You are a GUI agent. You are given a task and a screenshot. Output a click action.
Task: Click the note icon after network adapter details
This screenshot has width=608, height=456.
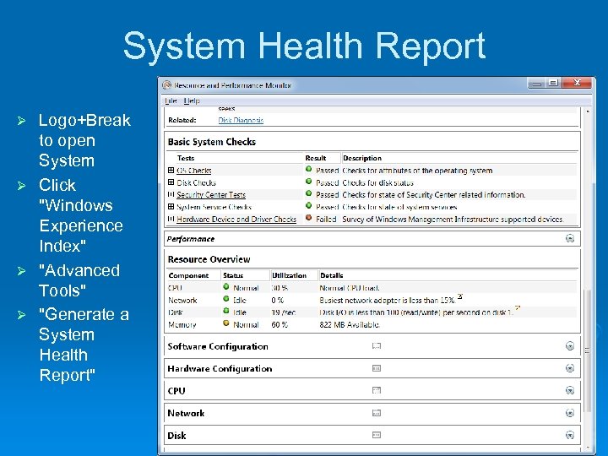[460, 296]
